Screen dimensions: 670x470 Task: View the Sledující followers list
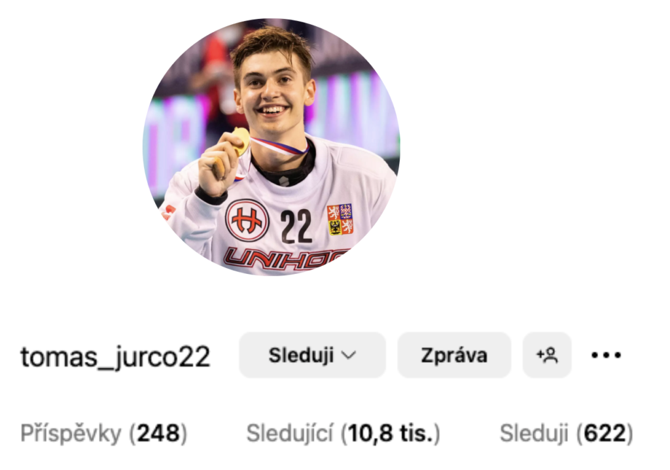290,433
